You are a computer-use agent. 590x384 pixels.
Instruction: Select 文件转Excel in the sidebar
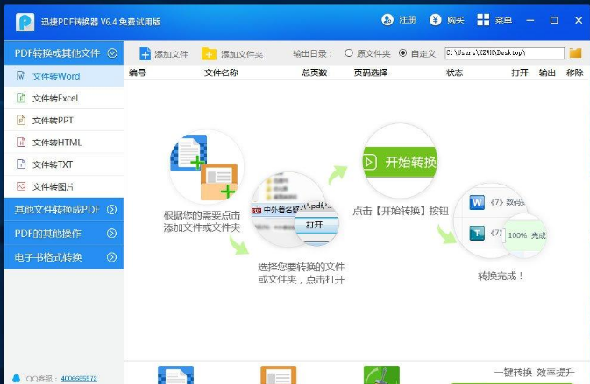click(55, 98)
